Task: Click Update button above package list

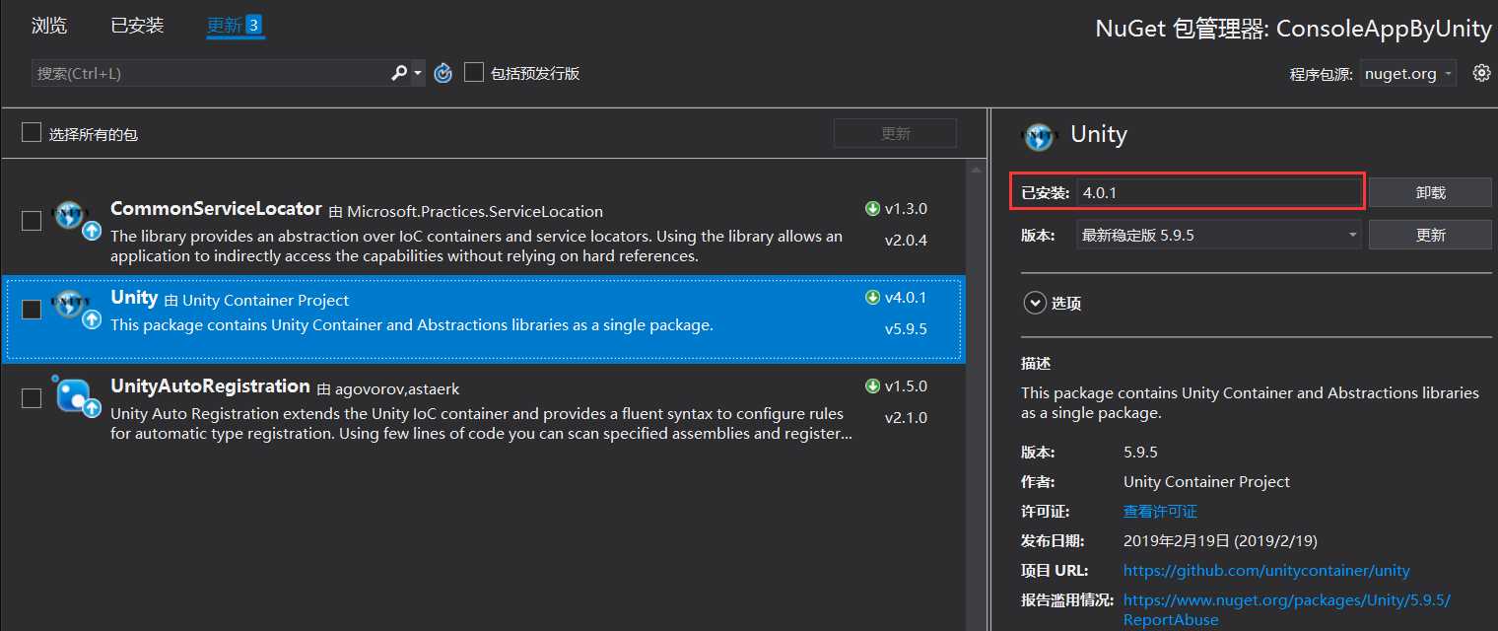Action: click(895, 133)
